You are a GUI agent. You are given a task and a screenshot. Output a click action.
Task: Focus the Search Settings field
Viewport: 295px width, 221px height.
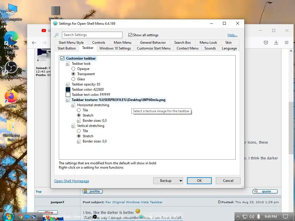[92, 35]
